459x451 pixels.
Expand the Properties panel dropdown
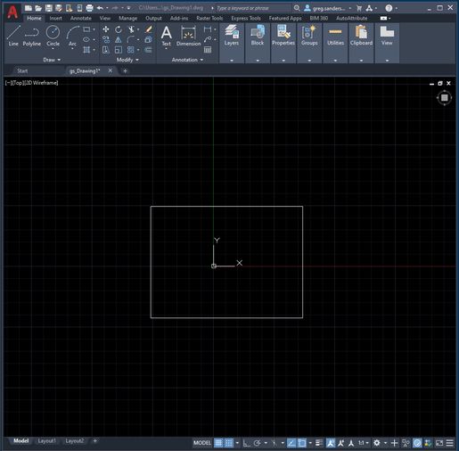[x=283, y=61]
